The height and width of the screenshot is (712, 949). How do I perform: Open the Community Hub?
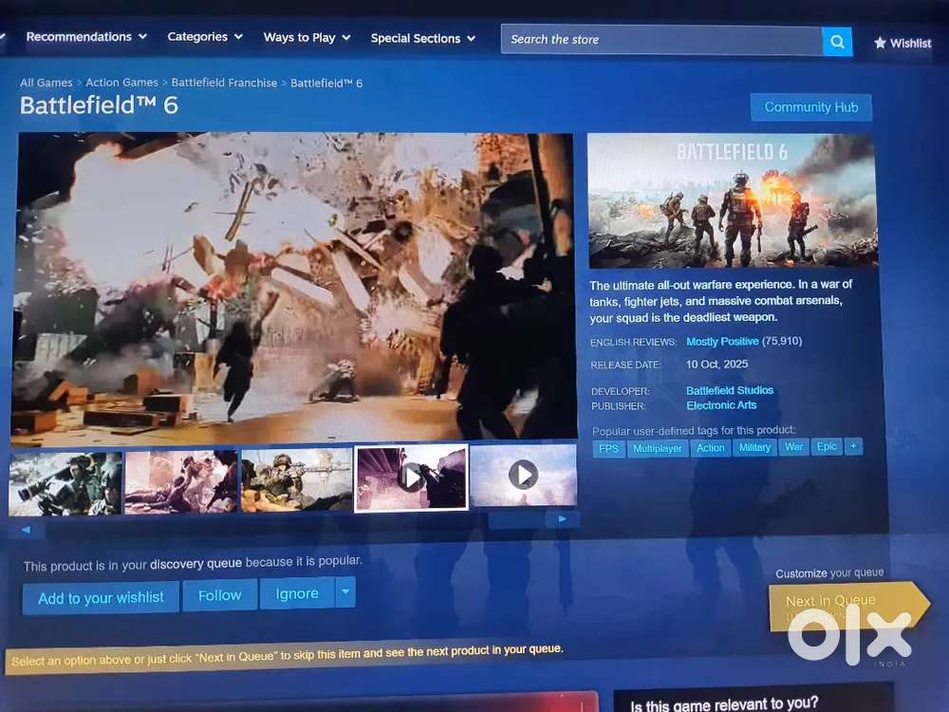810,106
